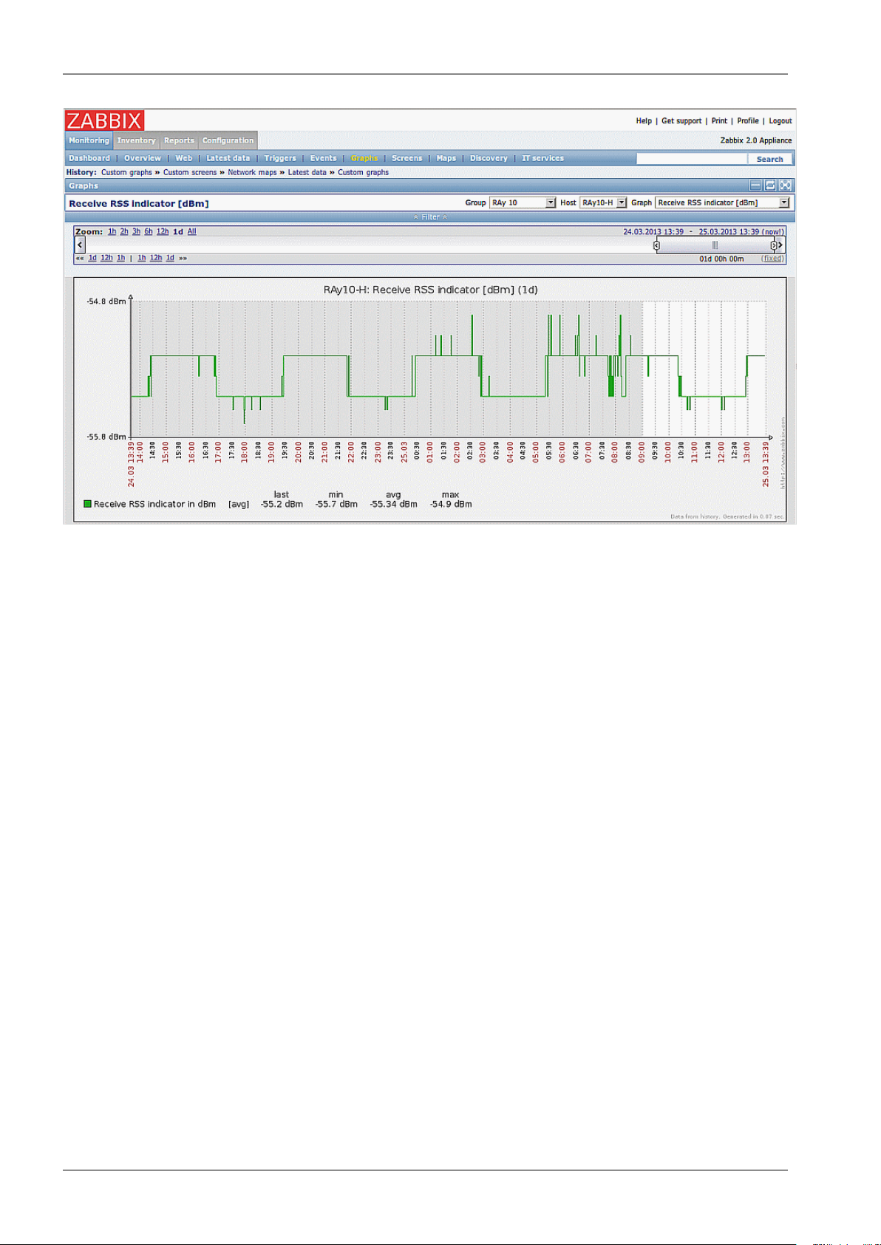Click the Zabbix 2.0 Appliance text
Screen dimensions: 881x1245
tap(756, 140)
